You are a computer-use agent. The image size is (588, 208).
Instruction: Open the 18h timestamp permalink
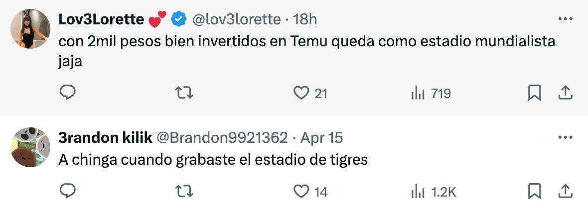pyautogui.click(x=305, y=19)
